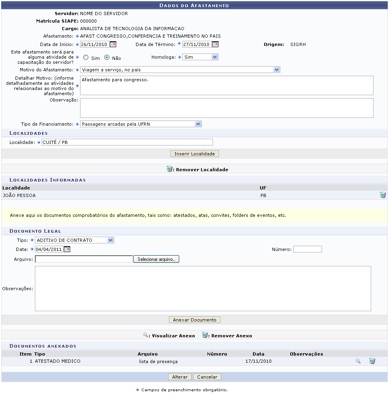This screenshot has width=389, height=396.
Task: Open the Homologa dropdown
Action: pyautogui.click(x=200, y=57)
